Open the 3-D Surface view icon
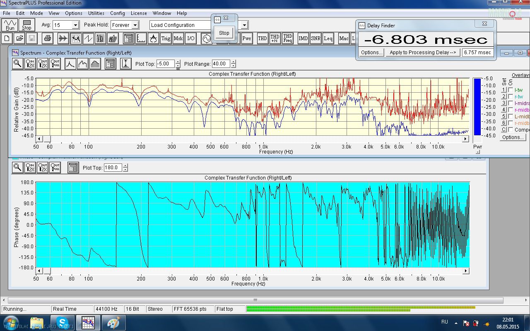Screen dimensions: 530x331 [x=113, y=38]
